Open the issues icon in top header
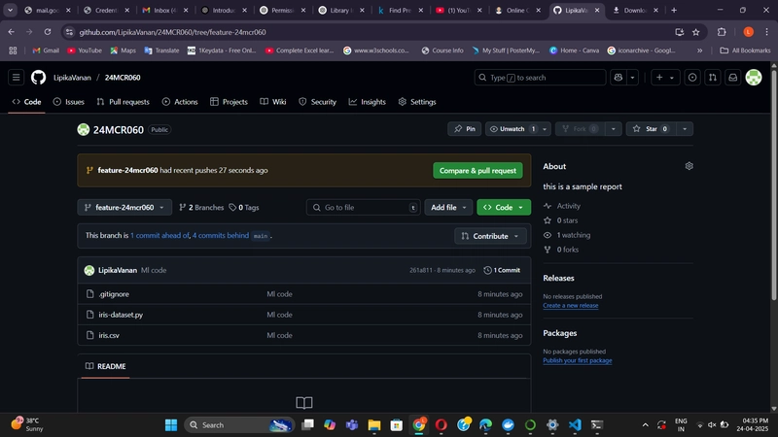Screen dimensions: 778x437 692,78
